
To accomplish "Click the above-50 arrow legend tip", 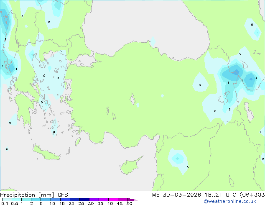I will tap(132, 200).
